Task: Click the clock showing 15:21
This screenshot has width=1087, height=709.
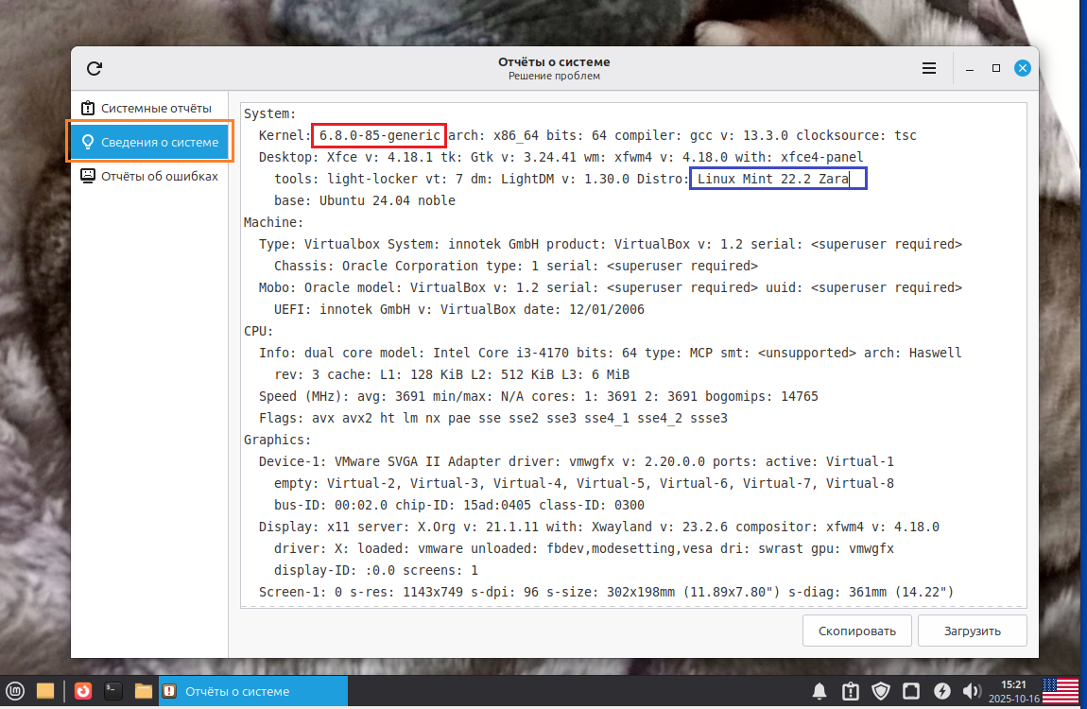Action: click(x=1013, y=684)
